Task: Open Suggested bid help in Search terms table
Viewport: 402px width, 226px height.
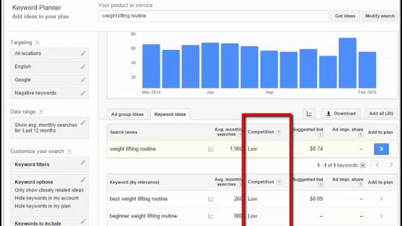Action: click(x=320, y=135)
